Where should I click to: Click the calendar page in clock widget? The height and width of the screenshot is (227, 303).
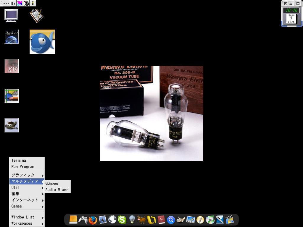[x=291, y=19]
